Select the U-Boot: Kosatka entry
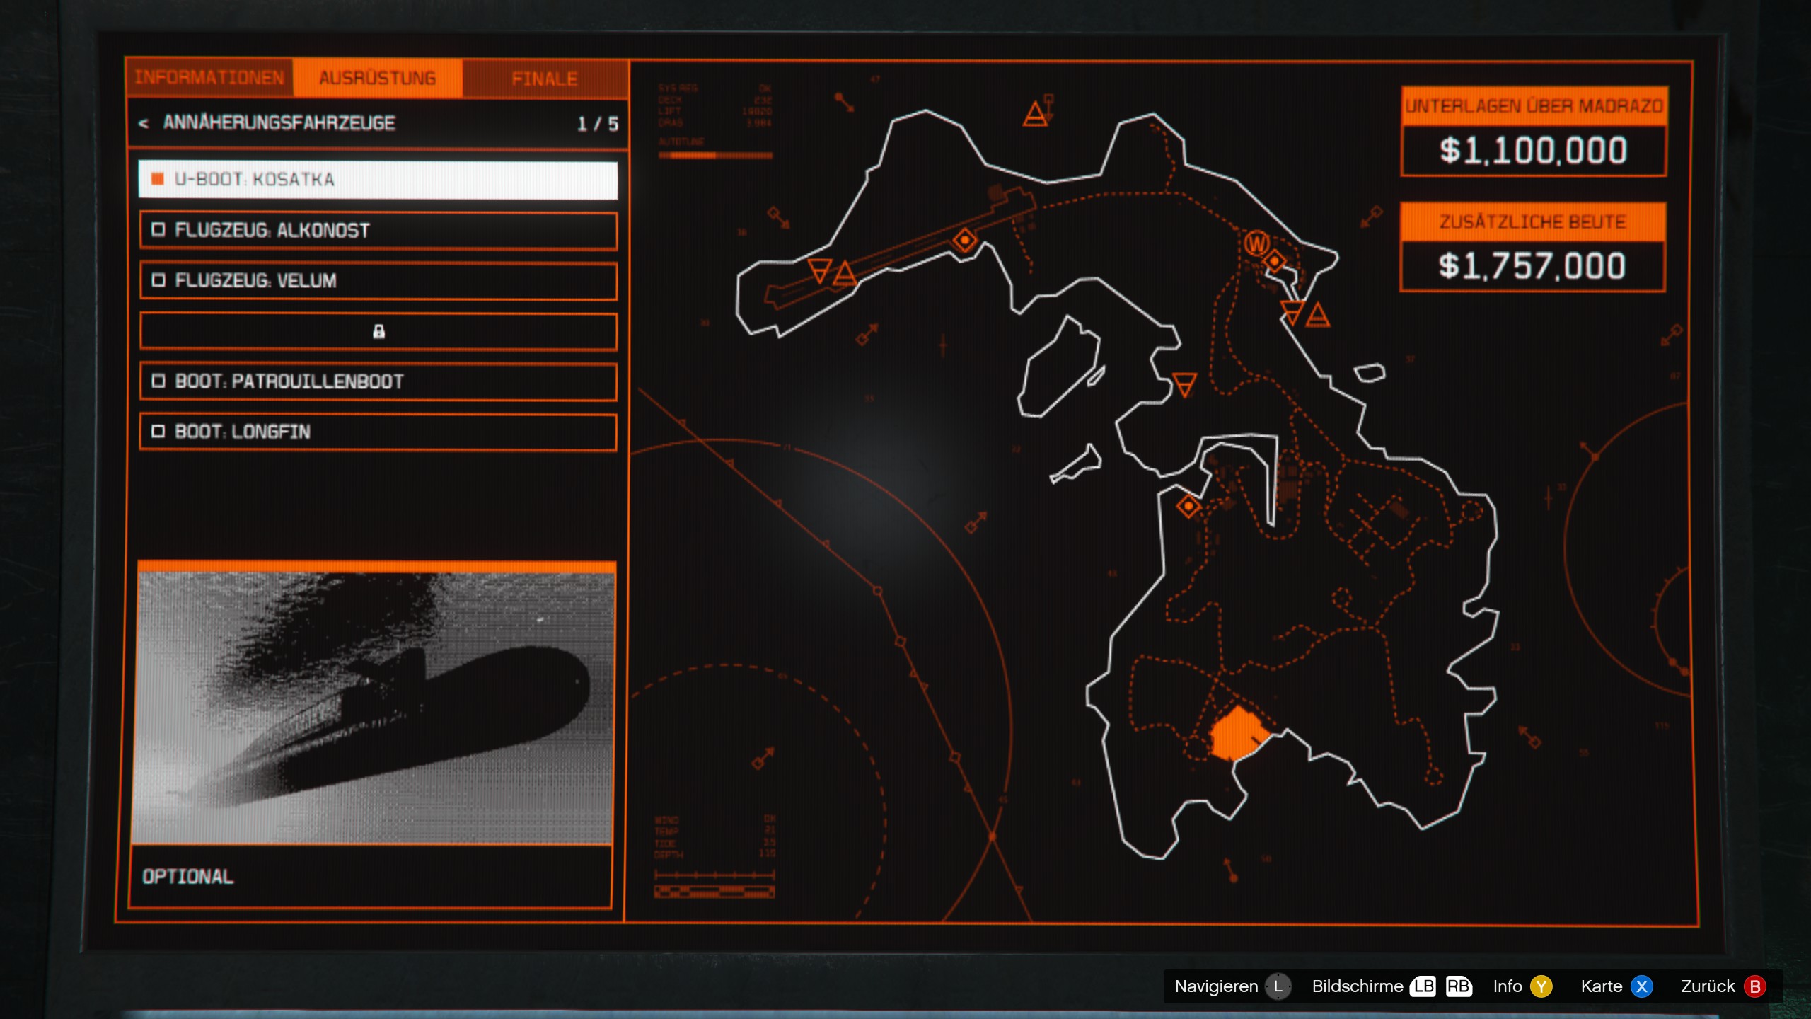 (x=378, y=180)
